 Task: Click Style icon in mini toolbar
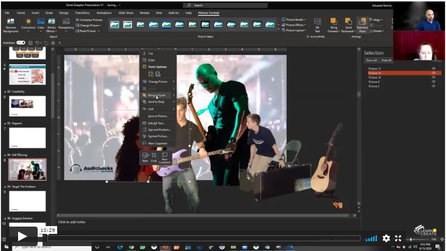coord(145,156)
